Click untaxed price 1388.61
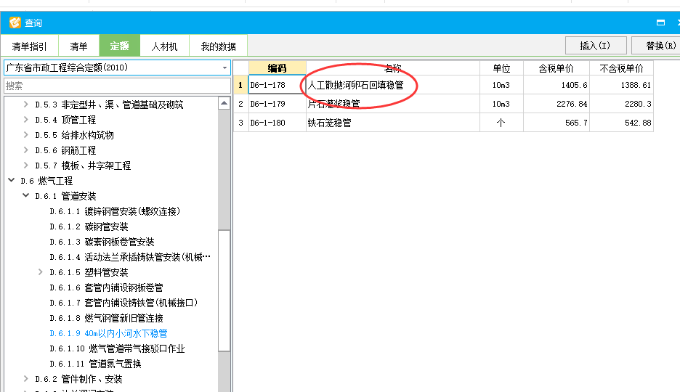This screenshot has width=680, height=392. coord(621,85)
